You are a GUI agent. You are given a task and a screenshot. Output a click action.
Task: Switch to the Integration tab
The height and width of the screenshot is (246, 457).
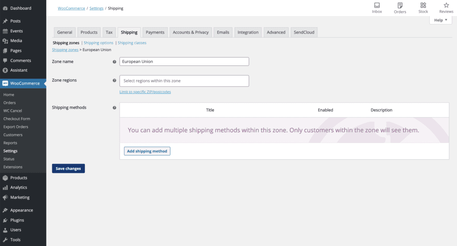pos(248,33)
